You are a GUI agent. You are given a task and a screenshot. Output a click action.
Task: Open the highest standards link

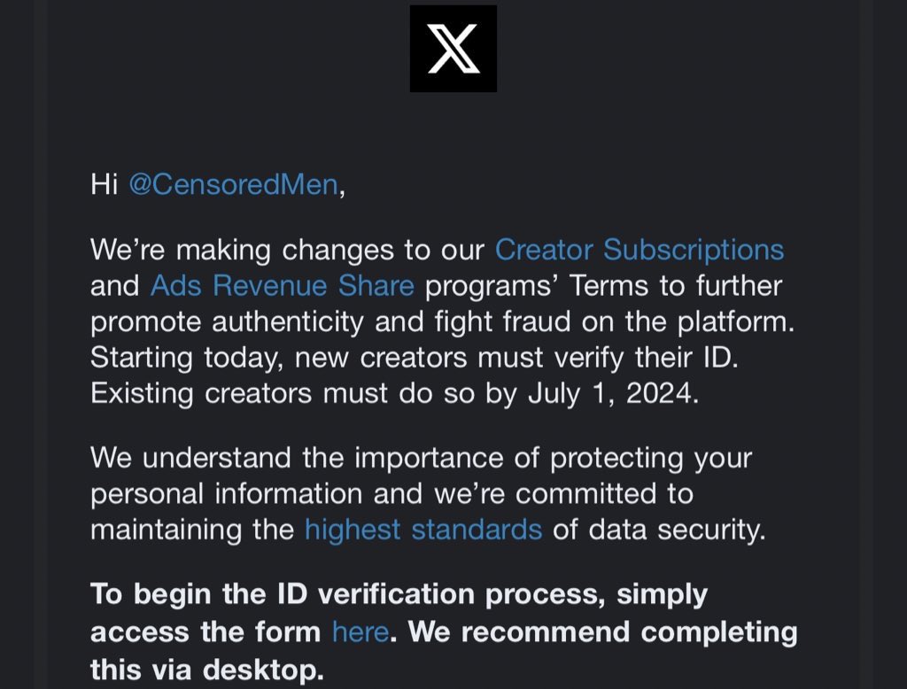pyautogui.click(x=422, y=530)
